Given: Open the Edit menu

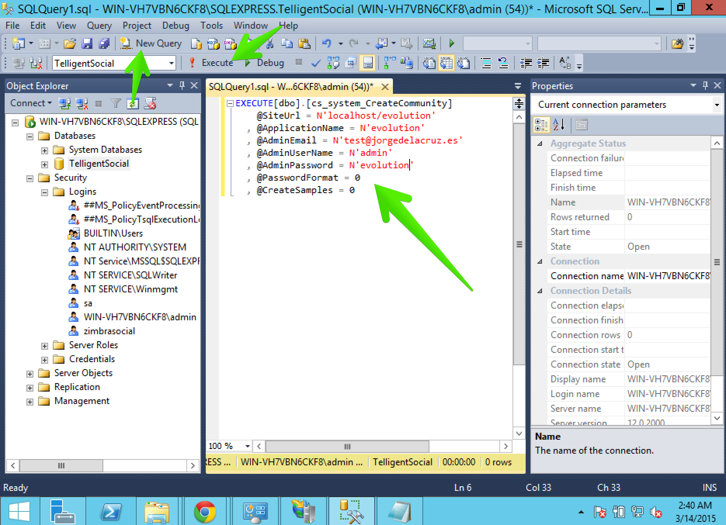Looking at the screenshot, I should pyautogui.click(x=38, y=26).
